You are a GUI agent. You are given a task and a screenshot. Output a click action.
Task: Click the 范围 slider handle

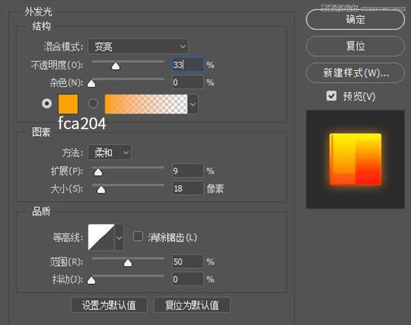128,263
